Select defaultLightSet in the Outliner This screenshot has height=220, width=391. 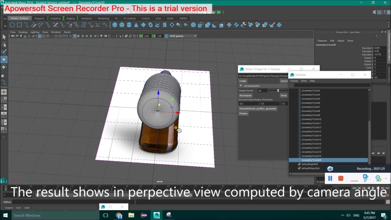point(310,164)
